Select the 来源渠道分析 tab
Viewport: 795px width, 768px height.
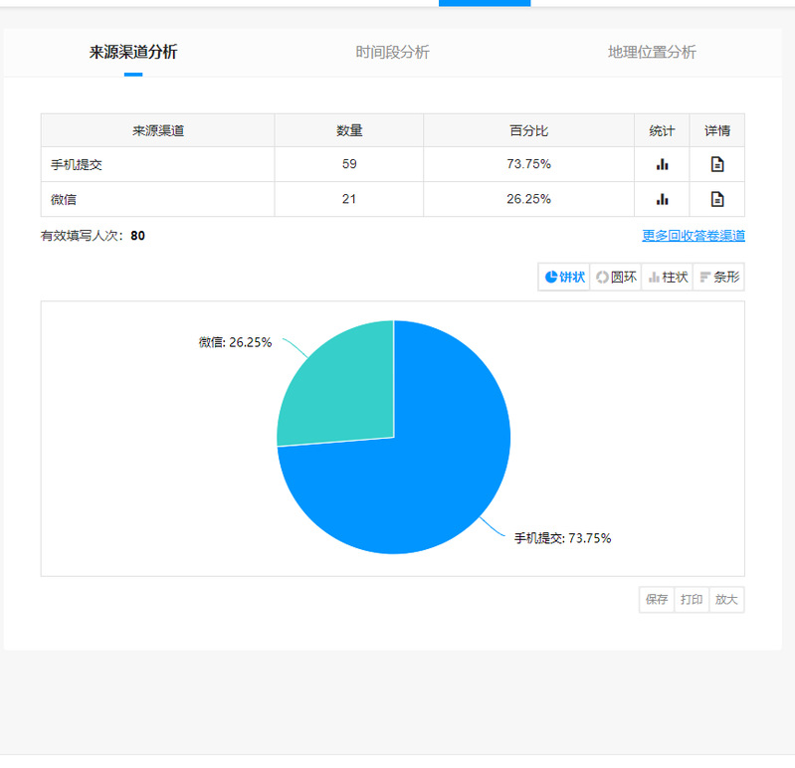[133, 52]
